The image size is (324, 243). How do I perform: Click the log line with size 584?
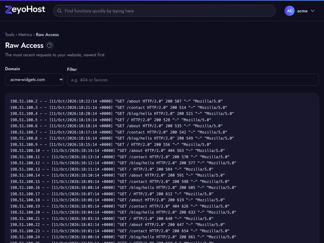pos(112,169)
